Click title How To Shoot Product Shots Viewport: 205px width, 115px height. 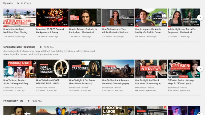coord(17,82)
